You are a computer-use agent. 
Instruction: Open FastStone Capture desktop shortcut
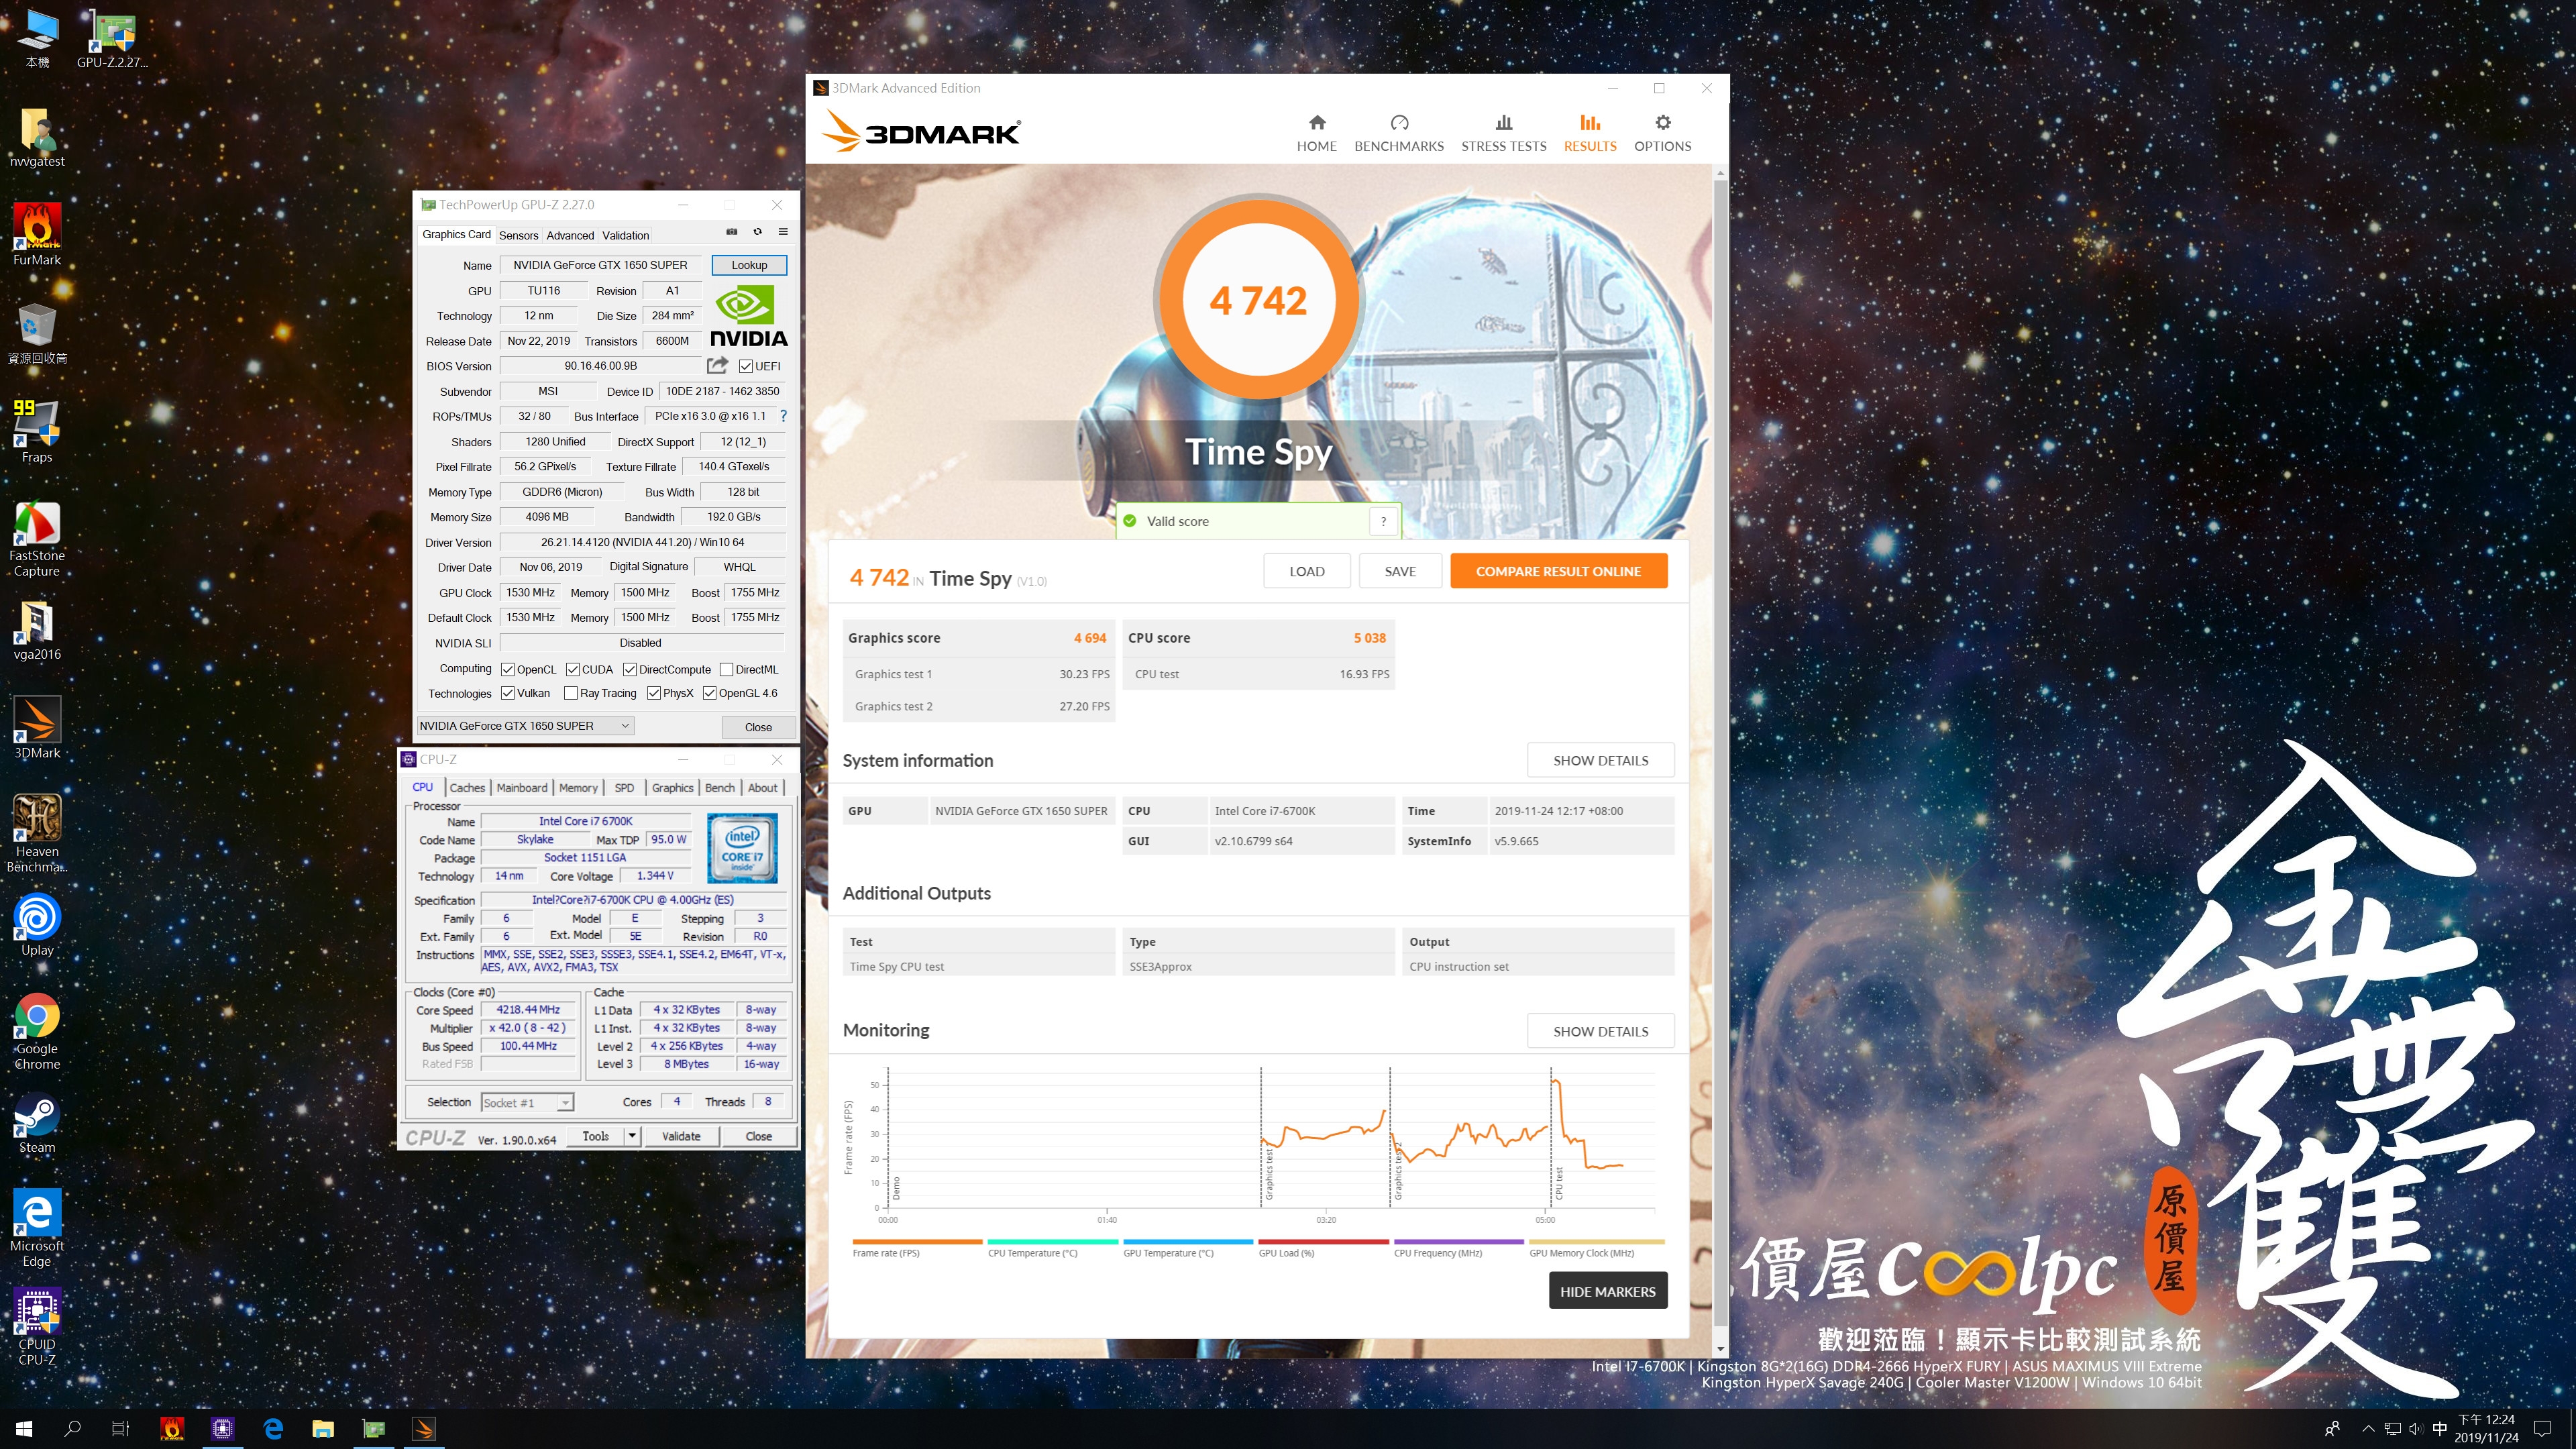click(x=37, y=540)
